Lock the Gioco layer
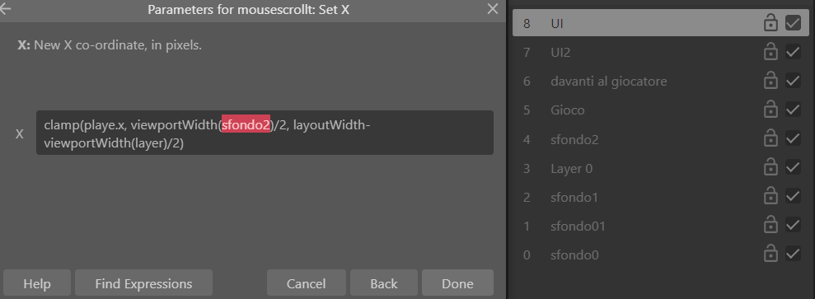 [771, 110]
